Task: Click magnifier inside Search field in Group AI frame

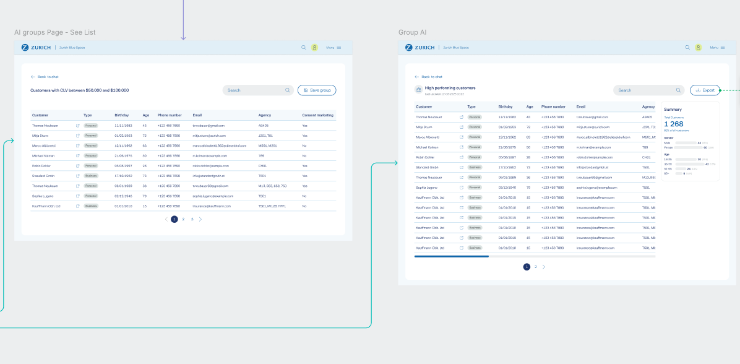Action: click(x=678, y=90)
